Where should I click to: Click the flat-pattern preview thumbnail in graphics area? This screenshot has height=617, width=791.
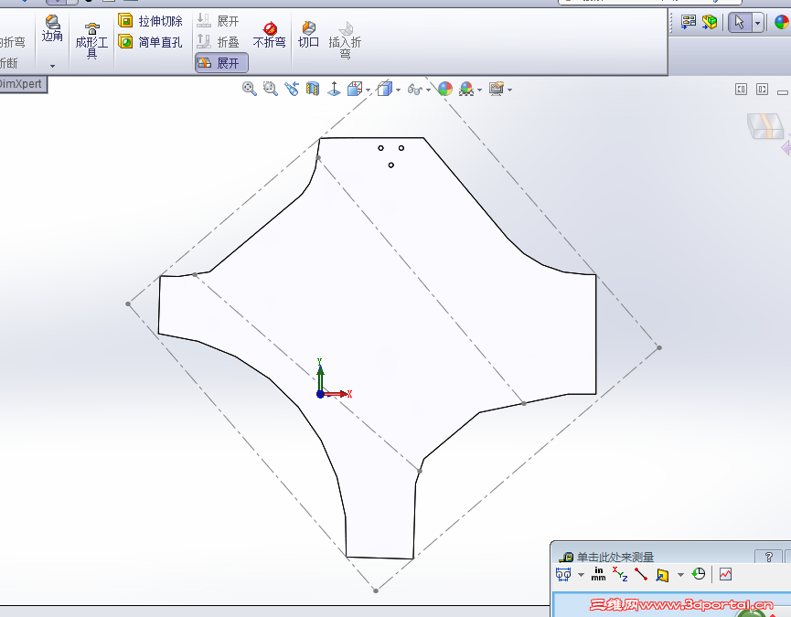click(x=765, y=125)
